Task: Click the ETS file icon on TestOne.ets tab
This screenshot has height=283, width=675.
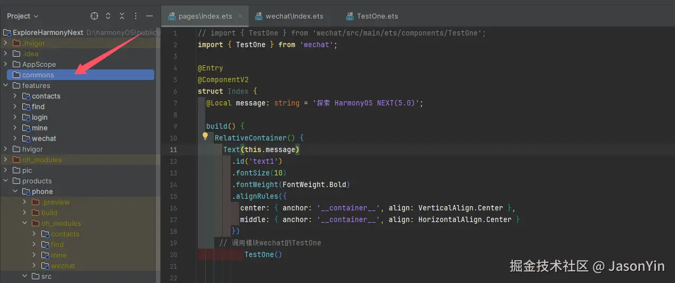Action: point(350,16)
